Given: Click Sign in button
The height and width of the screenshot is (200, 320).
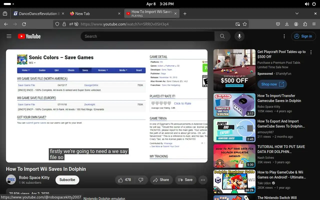Looking at the screenshot, I should (303, 36).
